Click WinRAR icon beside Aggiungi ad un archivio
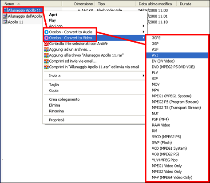 (46, 49)
